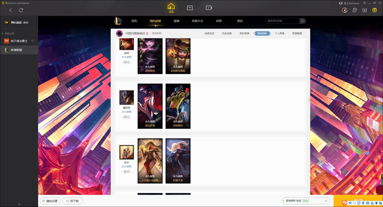
Task: Open the 安伯斯与提妮 skin card
Action: (x=178, y=56)
